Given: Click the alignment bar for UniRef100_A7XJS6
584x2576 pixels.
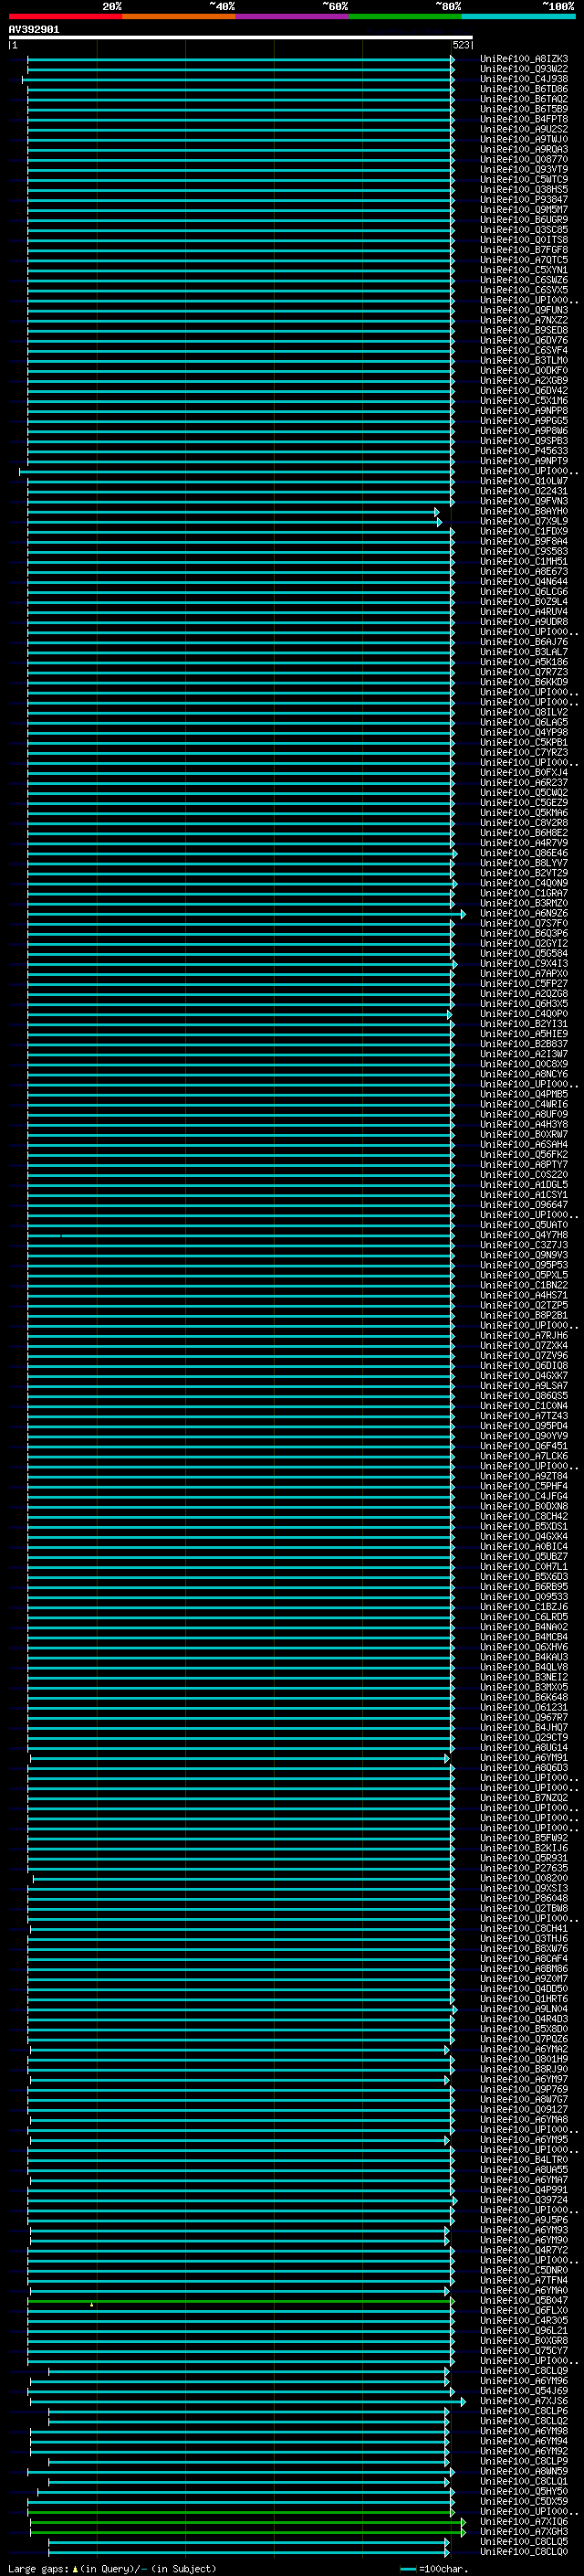Looking at the screenshot, I should click(x=246, y=2401).
